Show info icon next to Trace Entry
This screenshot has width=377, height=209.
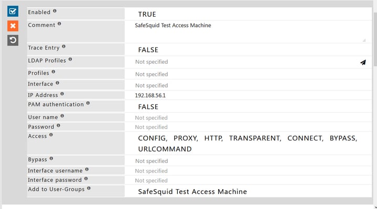63,47
